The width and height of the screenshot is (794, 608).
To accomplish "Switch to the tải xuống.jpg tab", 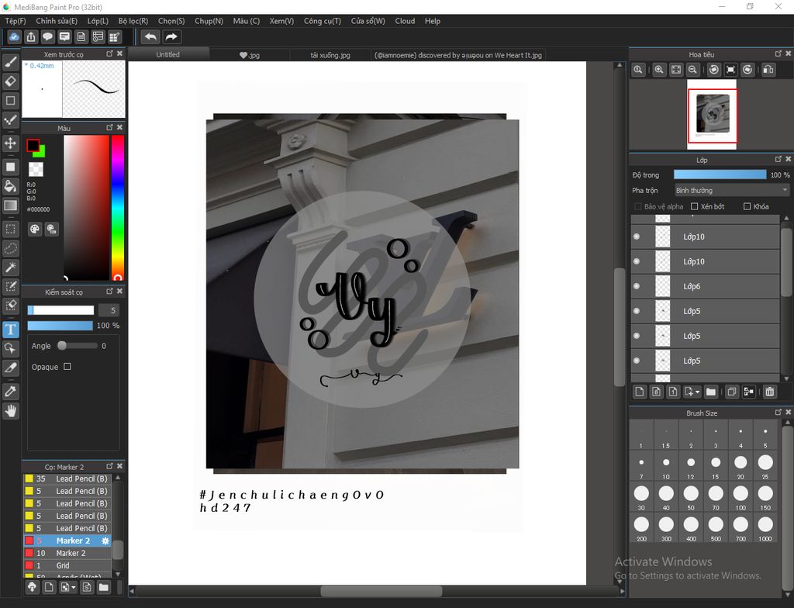I will pyautogui.click(x=330, y=55).
